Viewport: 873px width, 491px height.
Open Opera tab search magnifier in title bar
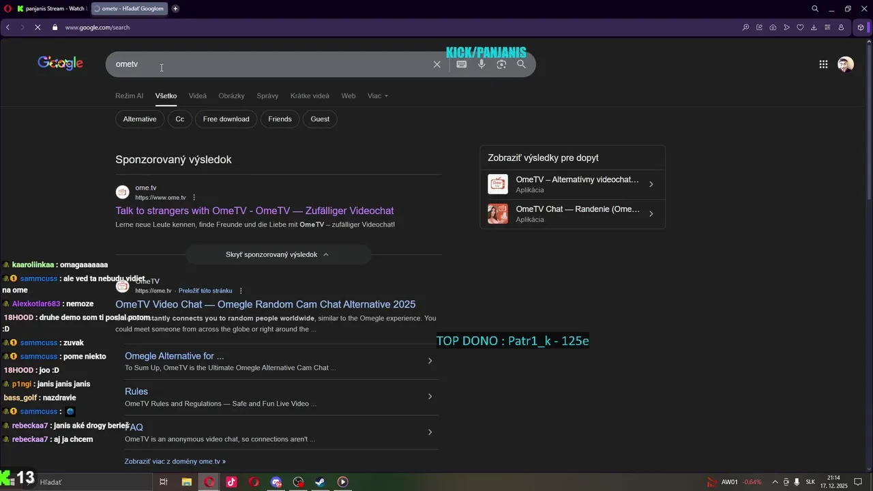click(x=815, y=9)
